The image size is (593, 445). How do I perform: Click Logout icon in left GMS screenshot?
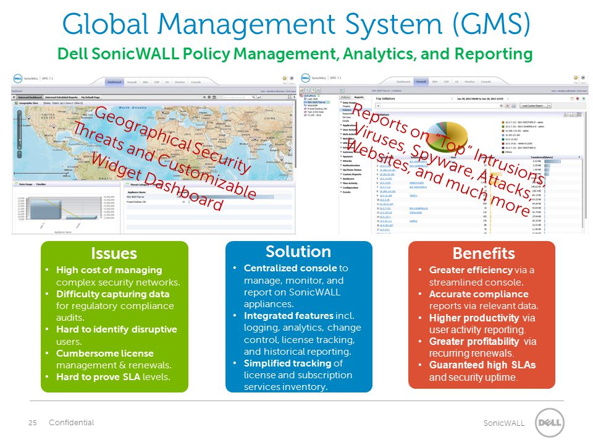[292, 78]
